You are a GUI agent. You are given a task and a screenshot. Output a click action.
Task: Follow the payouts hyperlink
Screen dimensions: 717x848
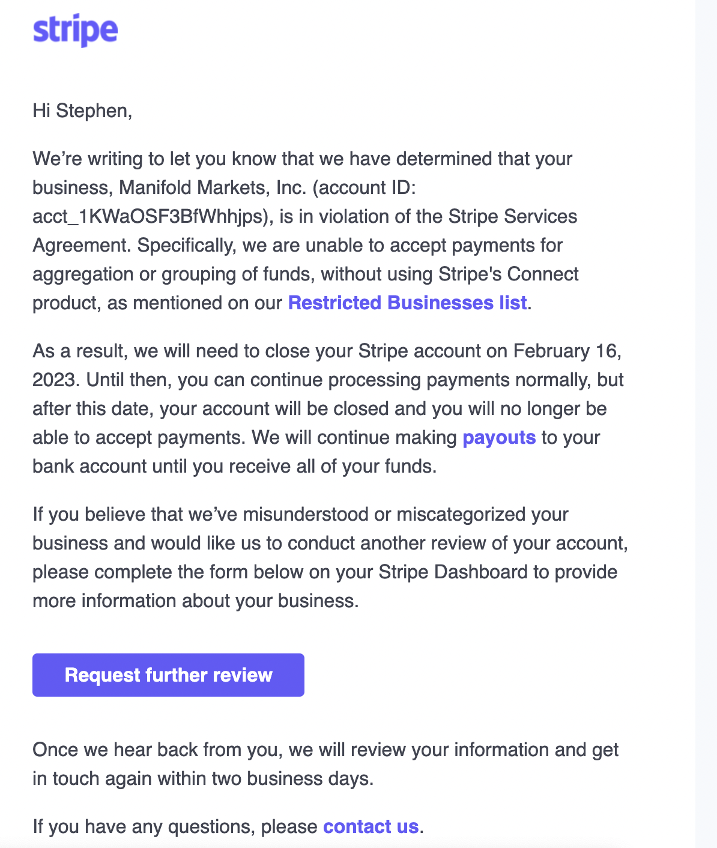(499, 437)
